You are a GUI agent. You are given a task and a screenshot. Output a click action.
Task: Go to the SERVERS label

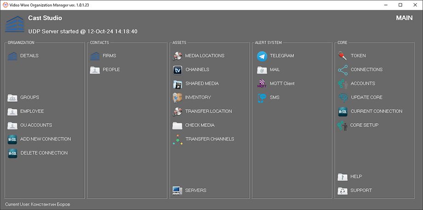point(195,190)
